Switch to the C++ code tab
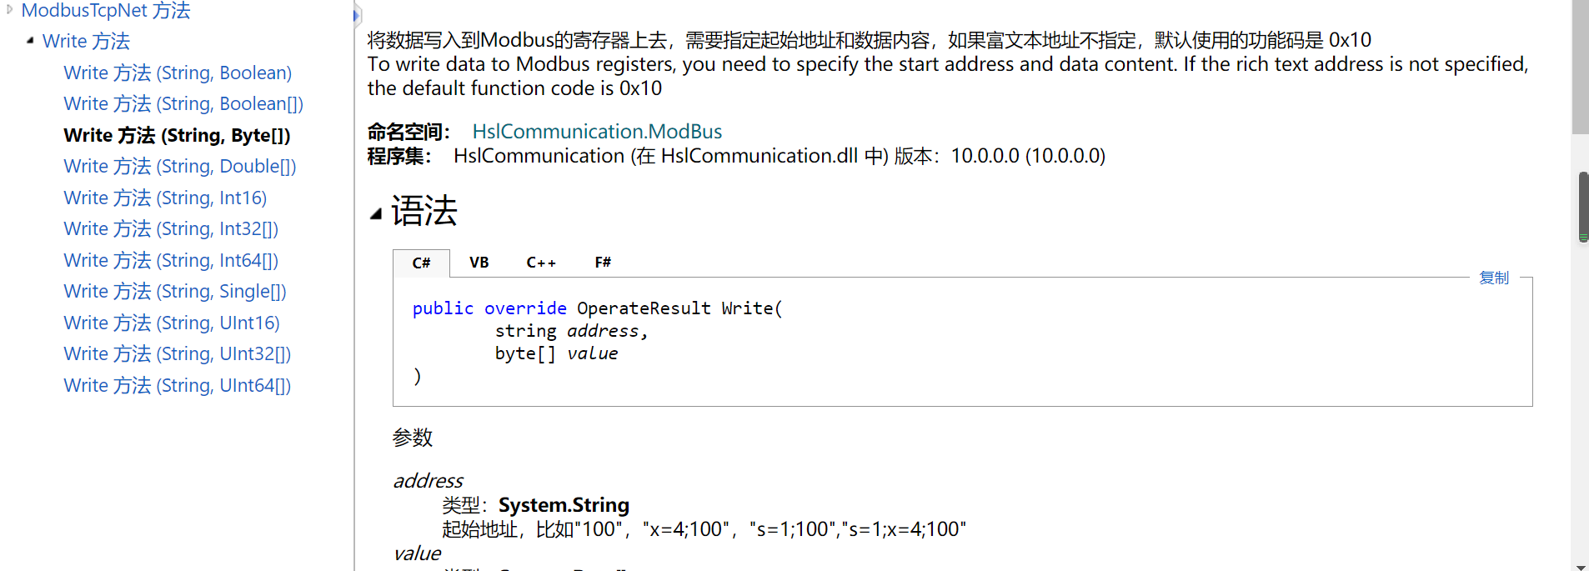 point(540,262)
